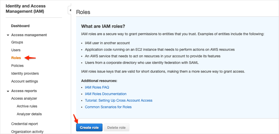
Task: Open Organization activity
Action: point(27,132)
